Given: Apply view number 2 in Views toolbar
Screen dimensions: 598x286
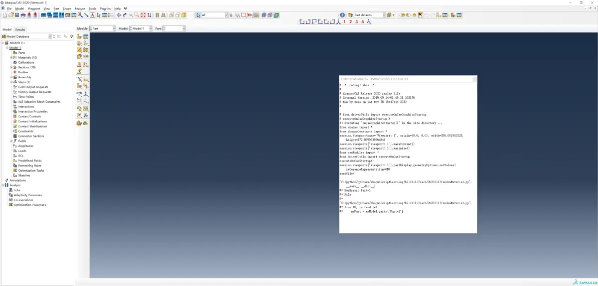Looking at the screenshot, I should point(351,22).
